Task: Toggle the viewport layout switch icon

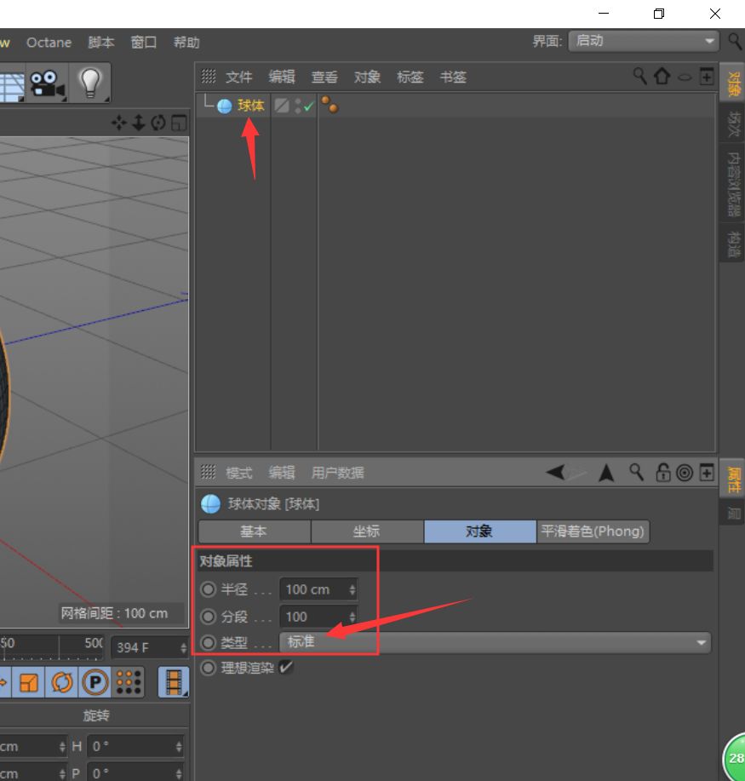Action: click(178, 123)
